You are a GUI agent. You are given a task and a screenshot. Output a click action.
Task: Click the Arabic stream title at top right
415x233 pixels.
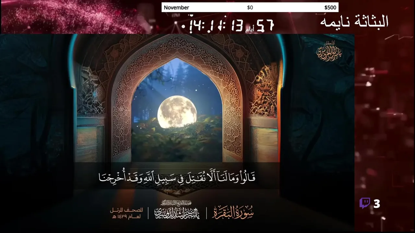[x=354, y=22]
